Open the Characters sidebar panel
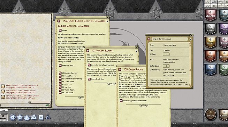 (x=210, y=15)
